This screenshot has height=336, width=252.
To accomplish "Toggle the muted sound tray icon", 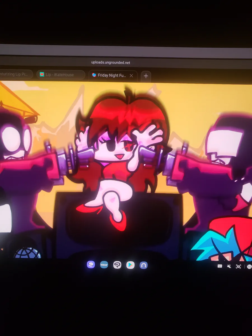I will 229,266.
